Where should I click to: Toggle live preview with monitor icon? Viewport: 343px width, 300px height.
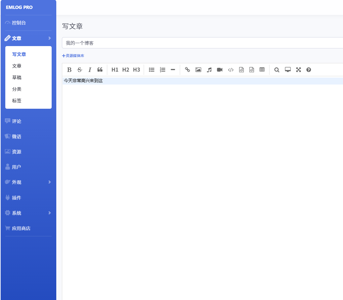point(288,70)
